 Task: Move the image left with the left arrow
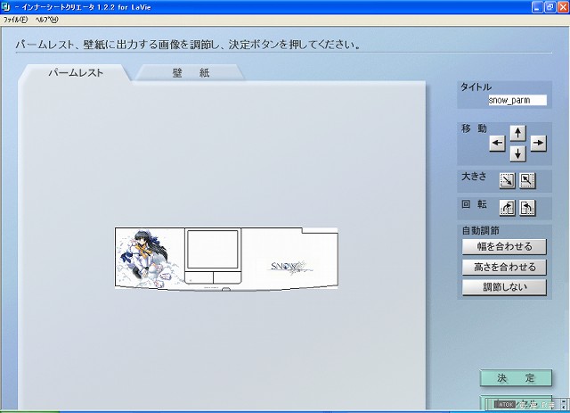click(x=497, y=143)
